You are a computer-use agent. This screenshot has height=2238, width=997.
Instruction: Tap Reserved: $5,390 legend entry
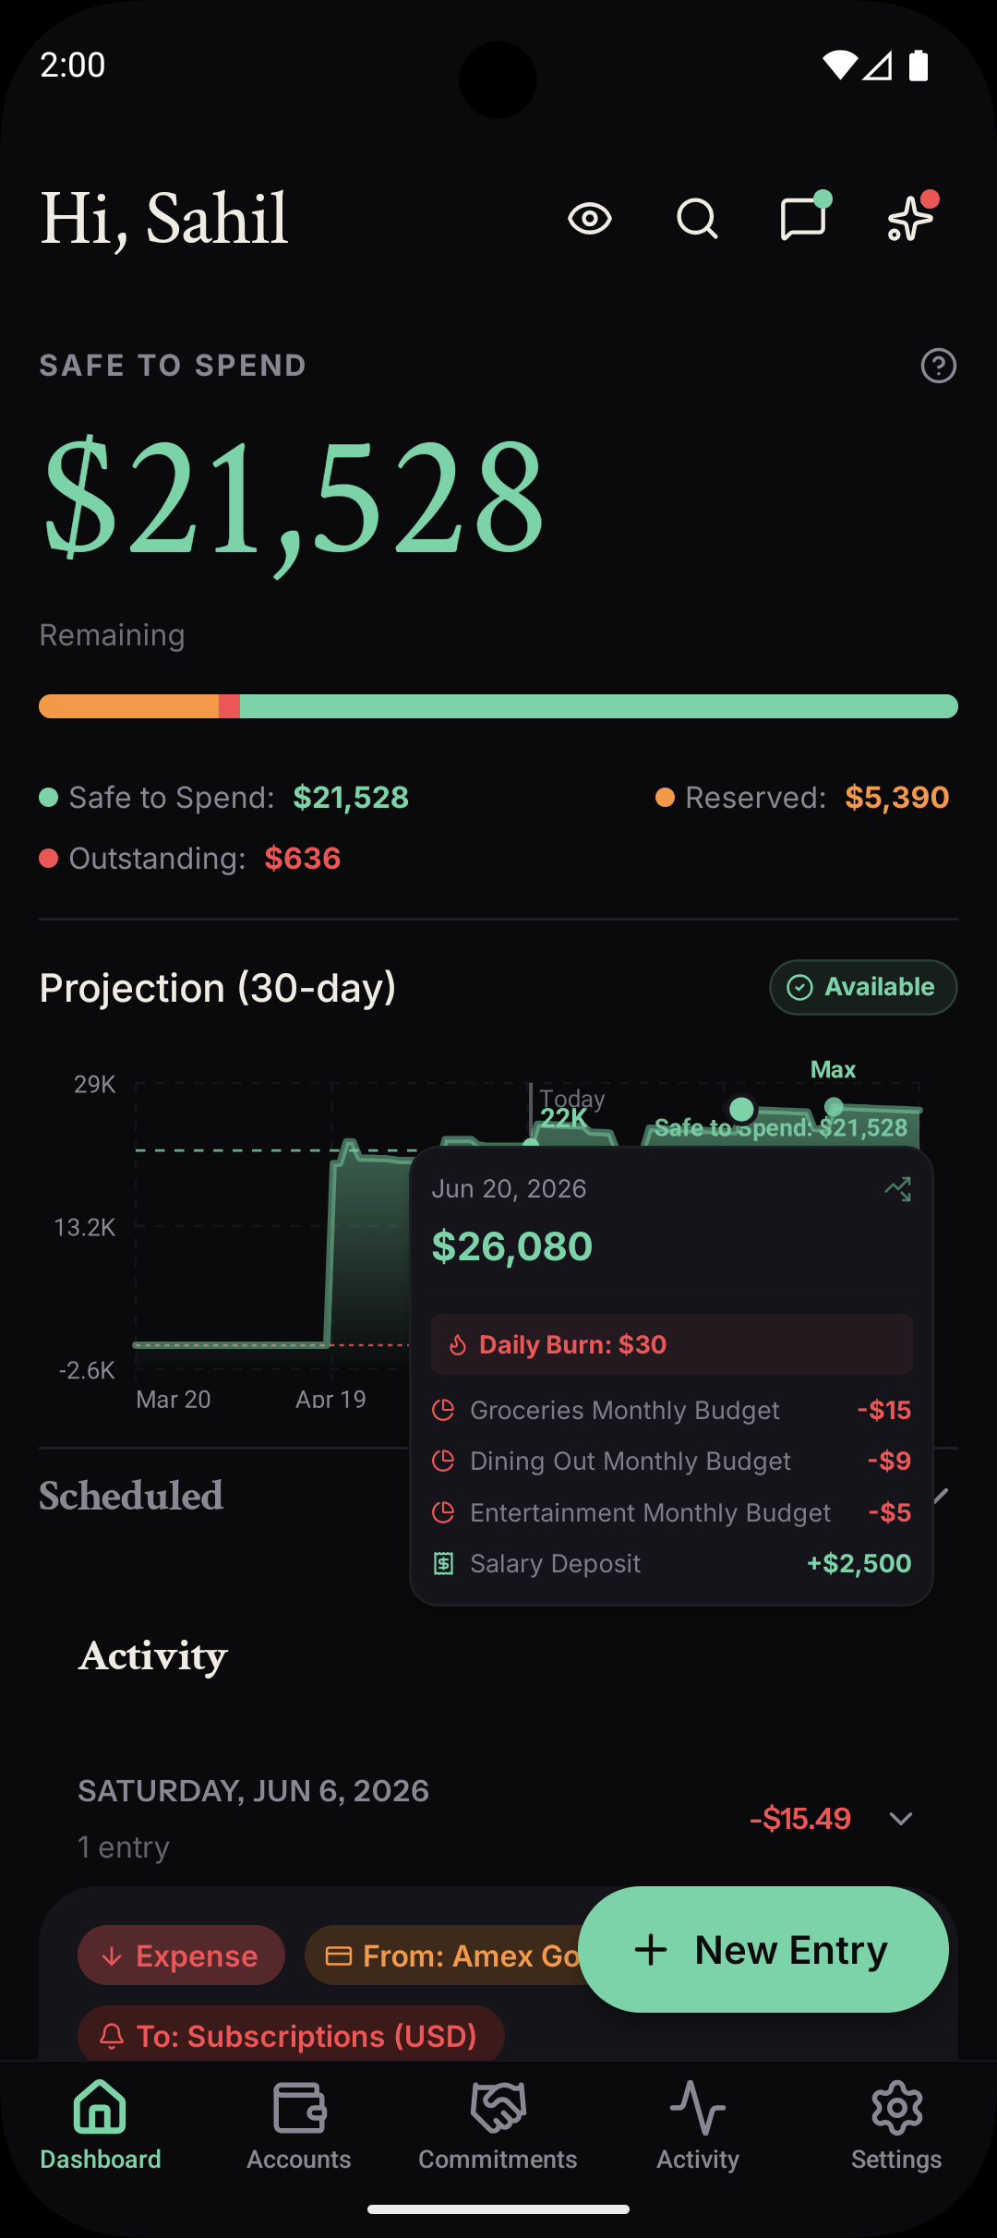[x=802, y=798]
